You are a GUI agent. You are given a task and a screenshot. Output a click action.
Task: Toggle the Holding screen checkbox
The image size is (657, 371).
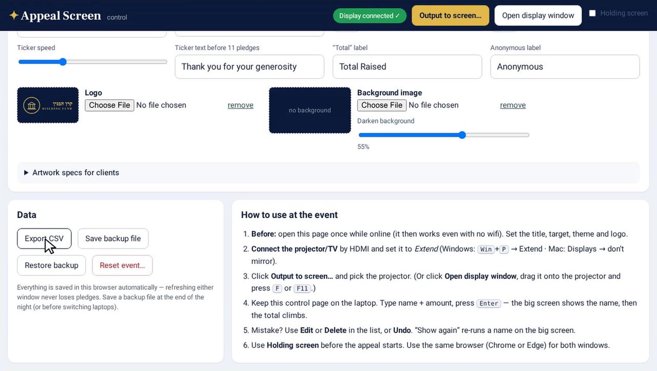(x=592, y=13)
